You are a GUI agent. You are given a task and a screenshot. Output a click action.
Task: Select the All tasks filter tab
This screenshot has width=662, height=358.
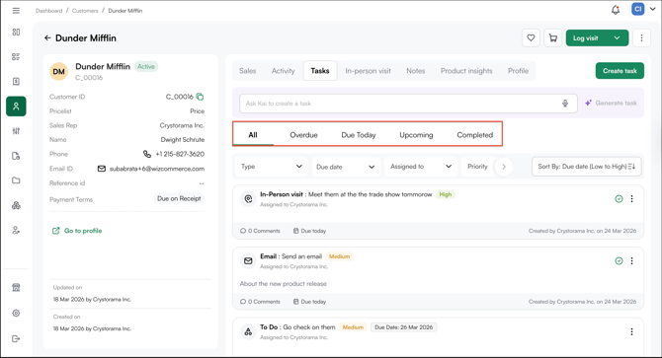[253, 135]
